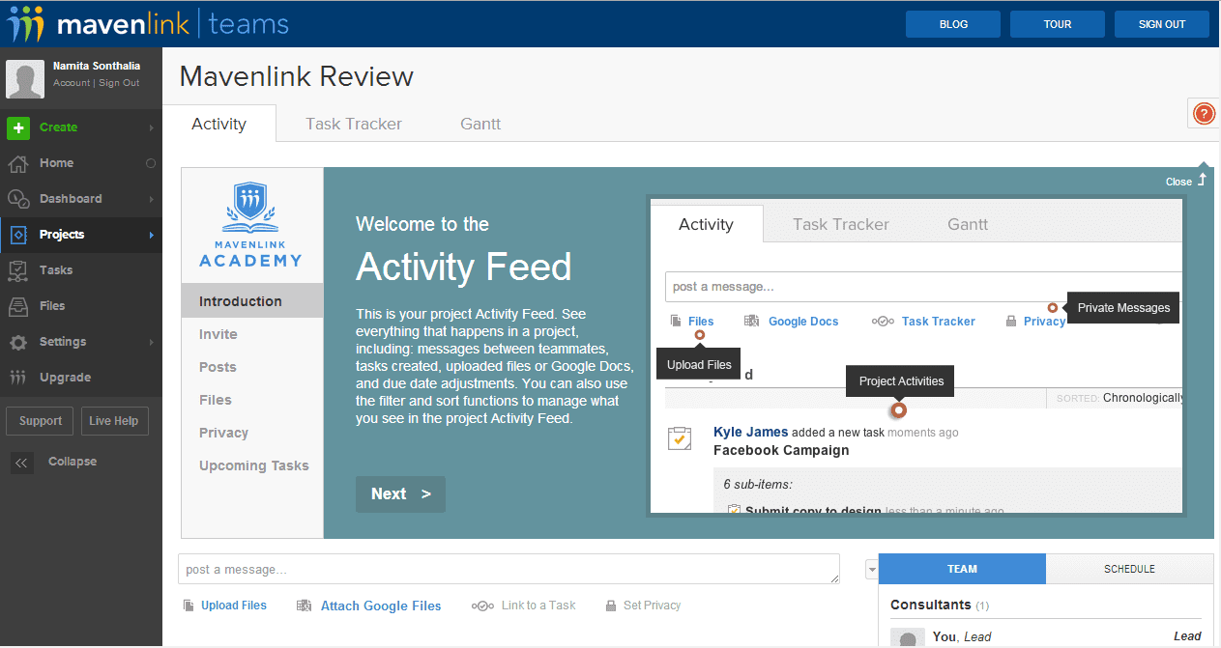1221x648 pixels.
Task: Open the Gantt tab
Action: [480, 124]
